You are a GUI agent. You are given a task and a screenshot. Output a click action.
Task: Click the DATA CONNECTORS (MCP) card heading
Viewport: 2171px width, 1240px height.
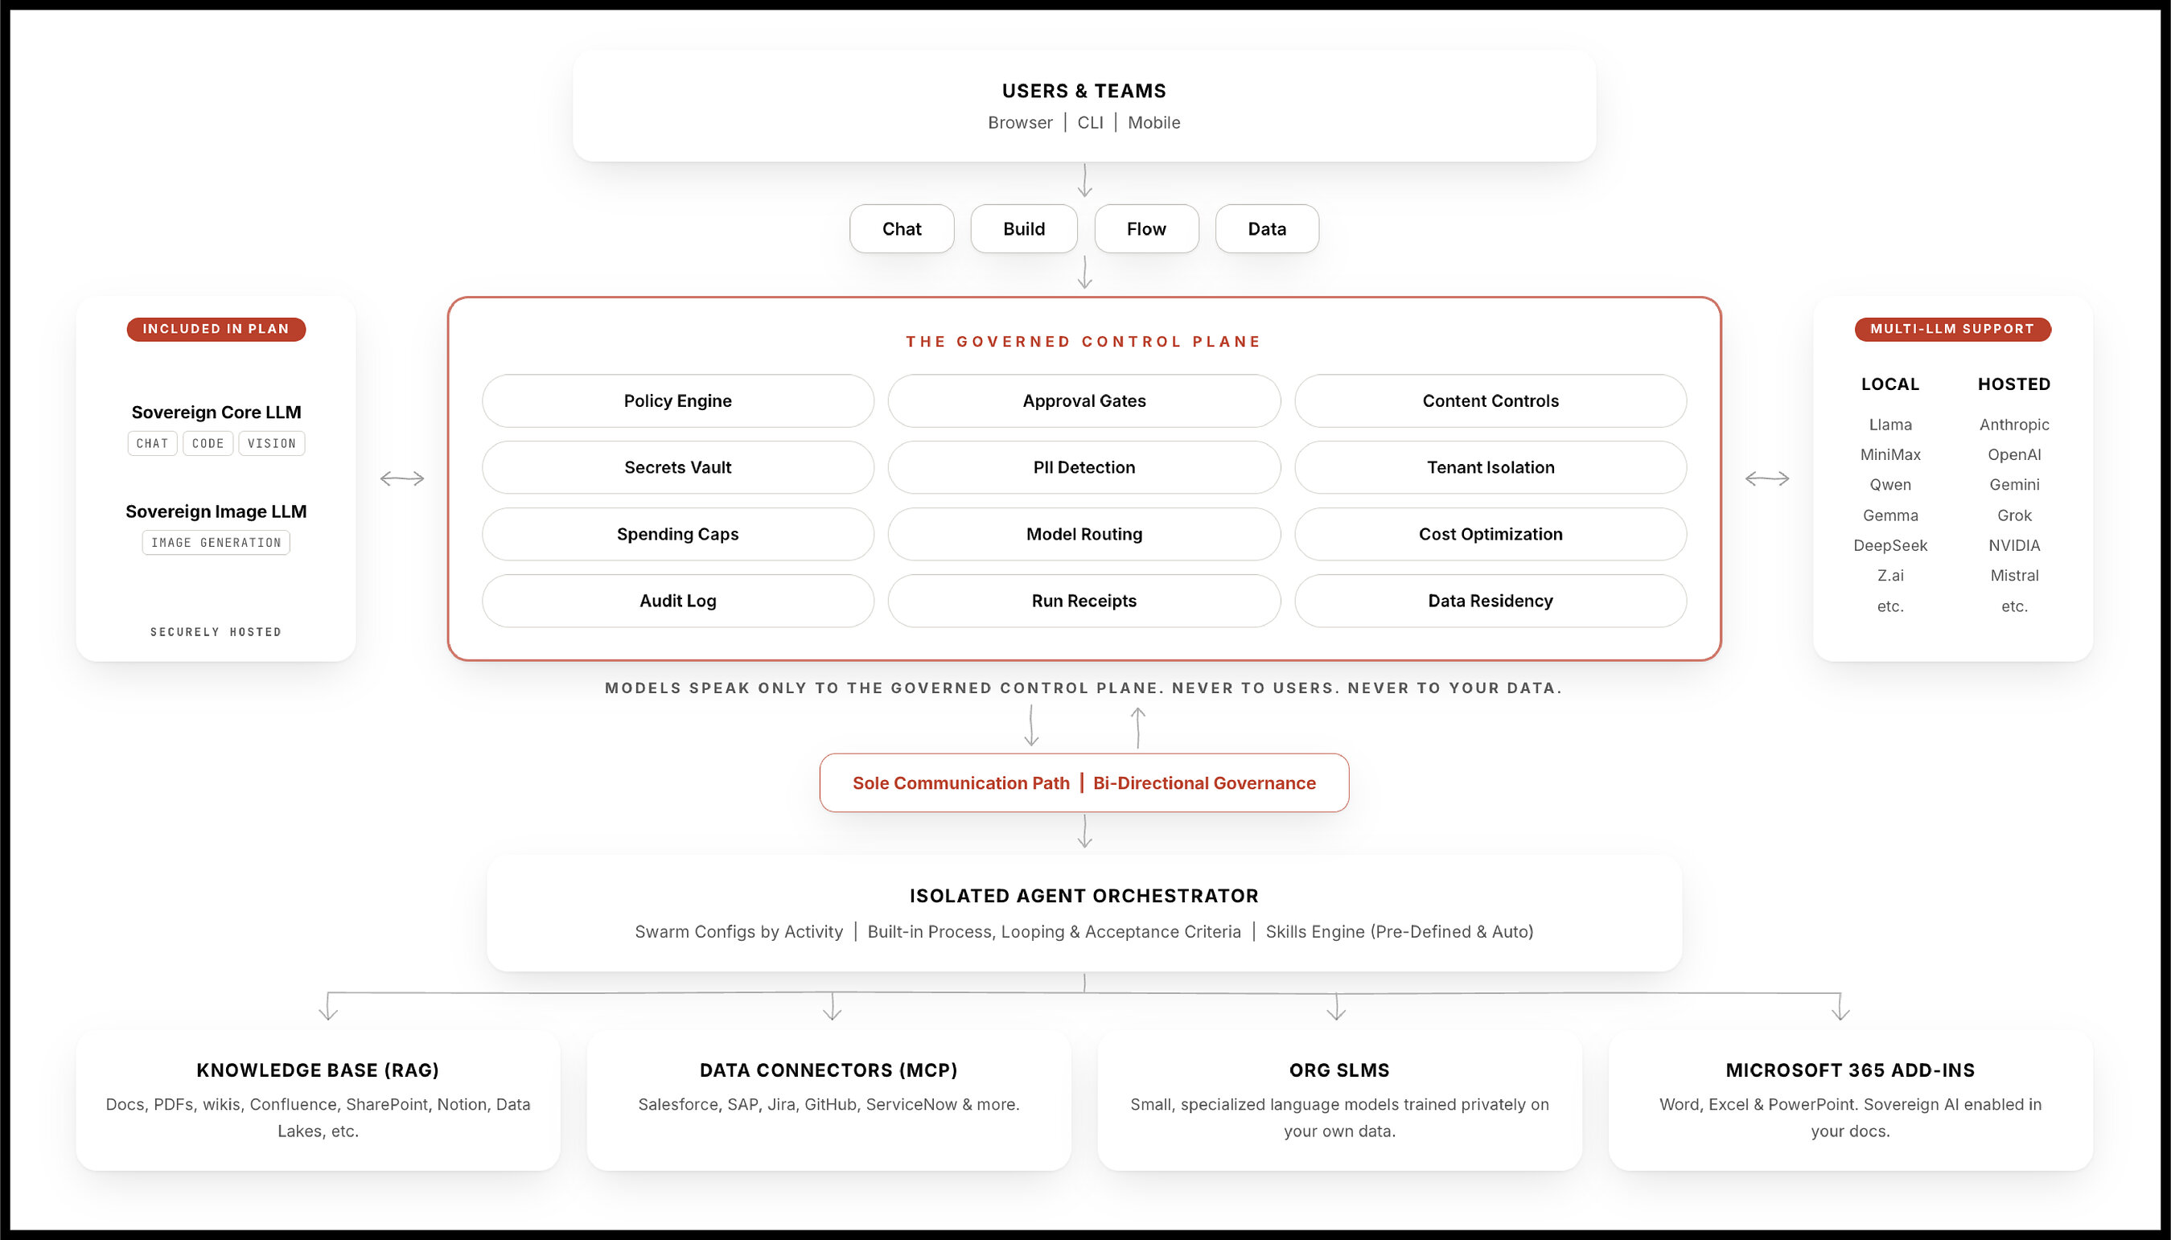point(829,1070)
